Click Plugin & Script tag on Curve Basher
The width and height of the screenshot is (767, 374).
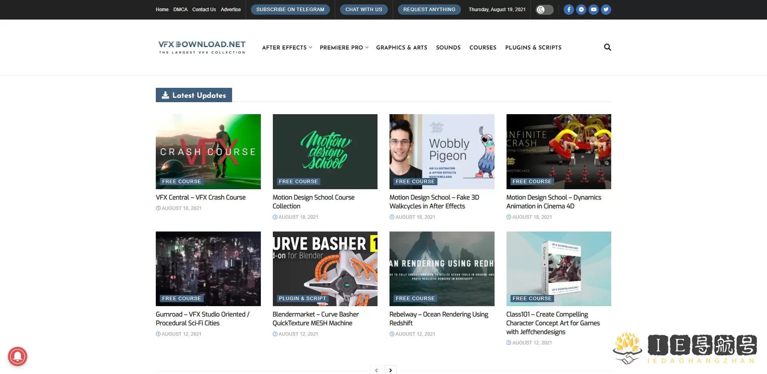pyautogui.click(x=302, y=299)
